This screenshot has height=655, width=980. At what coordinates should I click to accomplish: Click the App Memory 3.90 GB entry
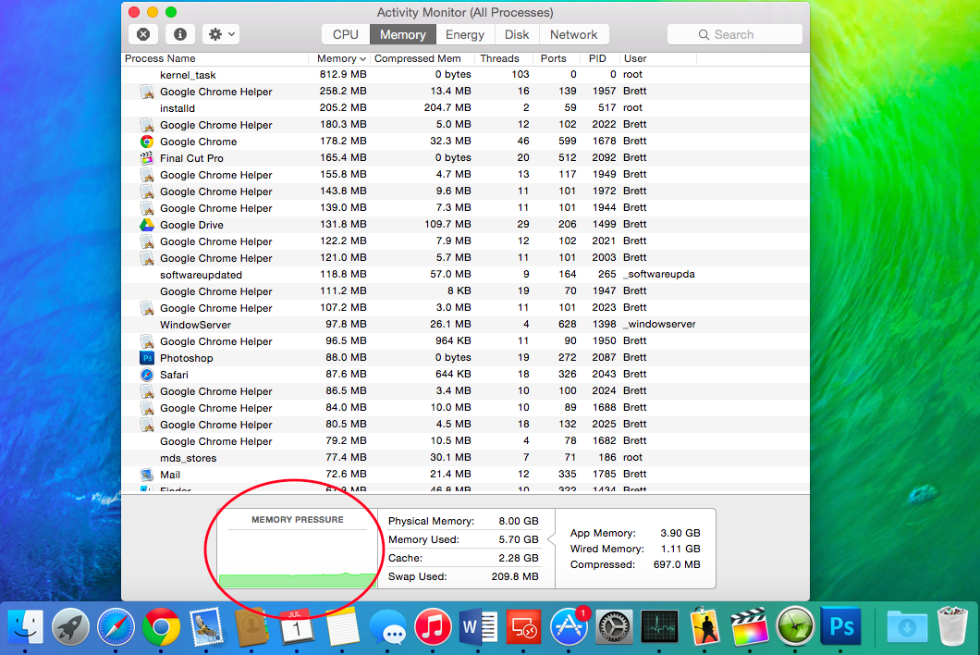click(635, 533)
